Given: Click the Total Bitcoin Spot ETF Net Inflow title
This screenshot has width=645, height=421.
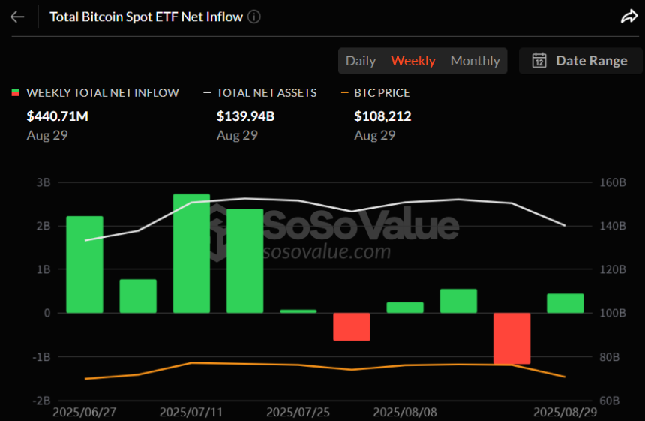Looking at the screenshot, I should 146,17.
